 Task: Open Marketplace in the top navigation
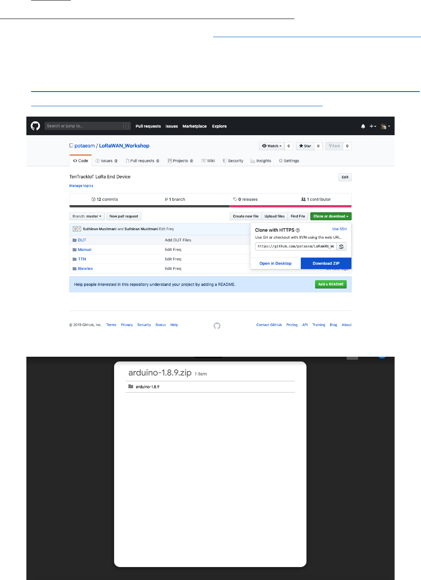click(x=195, y=126)
